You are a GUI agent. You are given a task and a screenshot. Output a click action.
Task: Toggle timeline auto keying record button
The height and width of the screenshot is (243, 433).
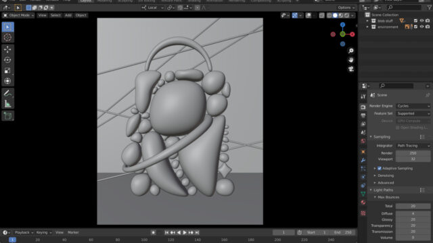[154, 232]
